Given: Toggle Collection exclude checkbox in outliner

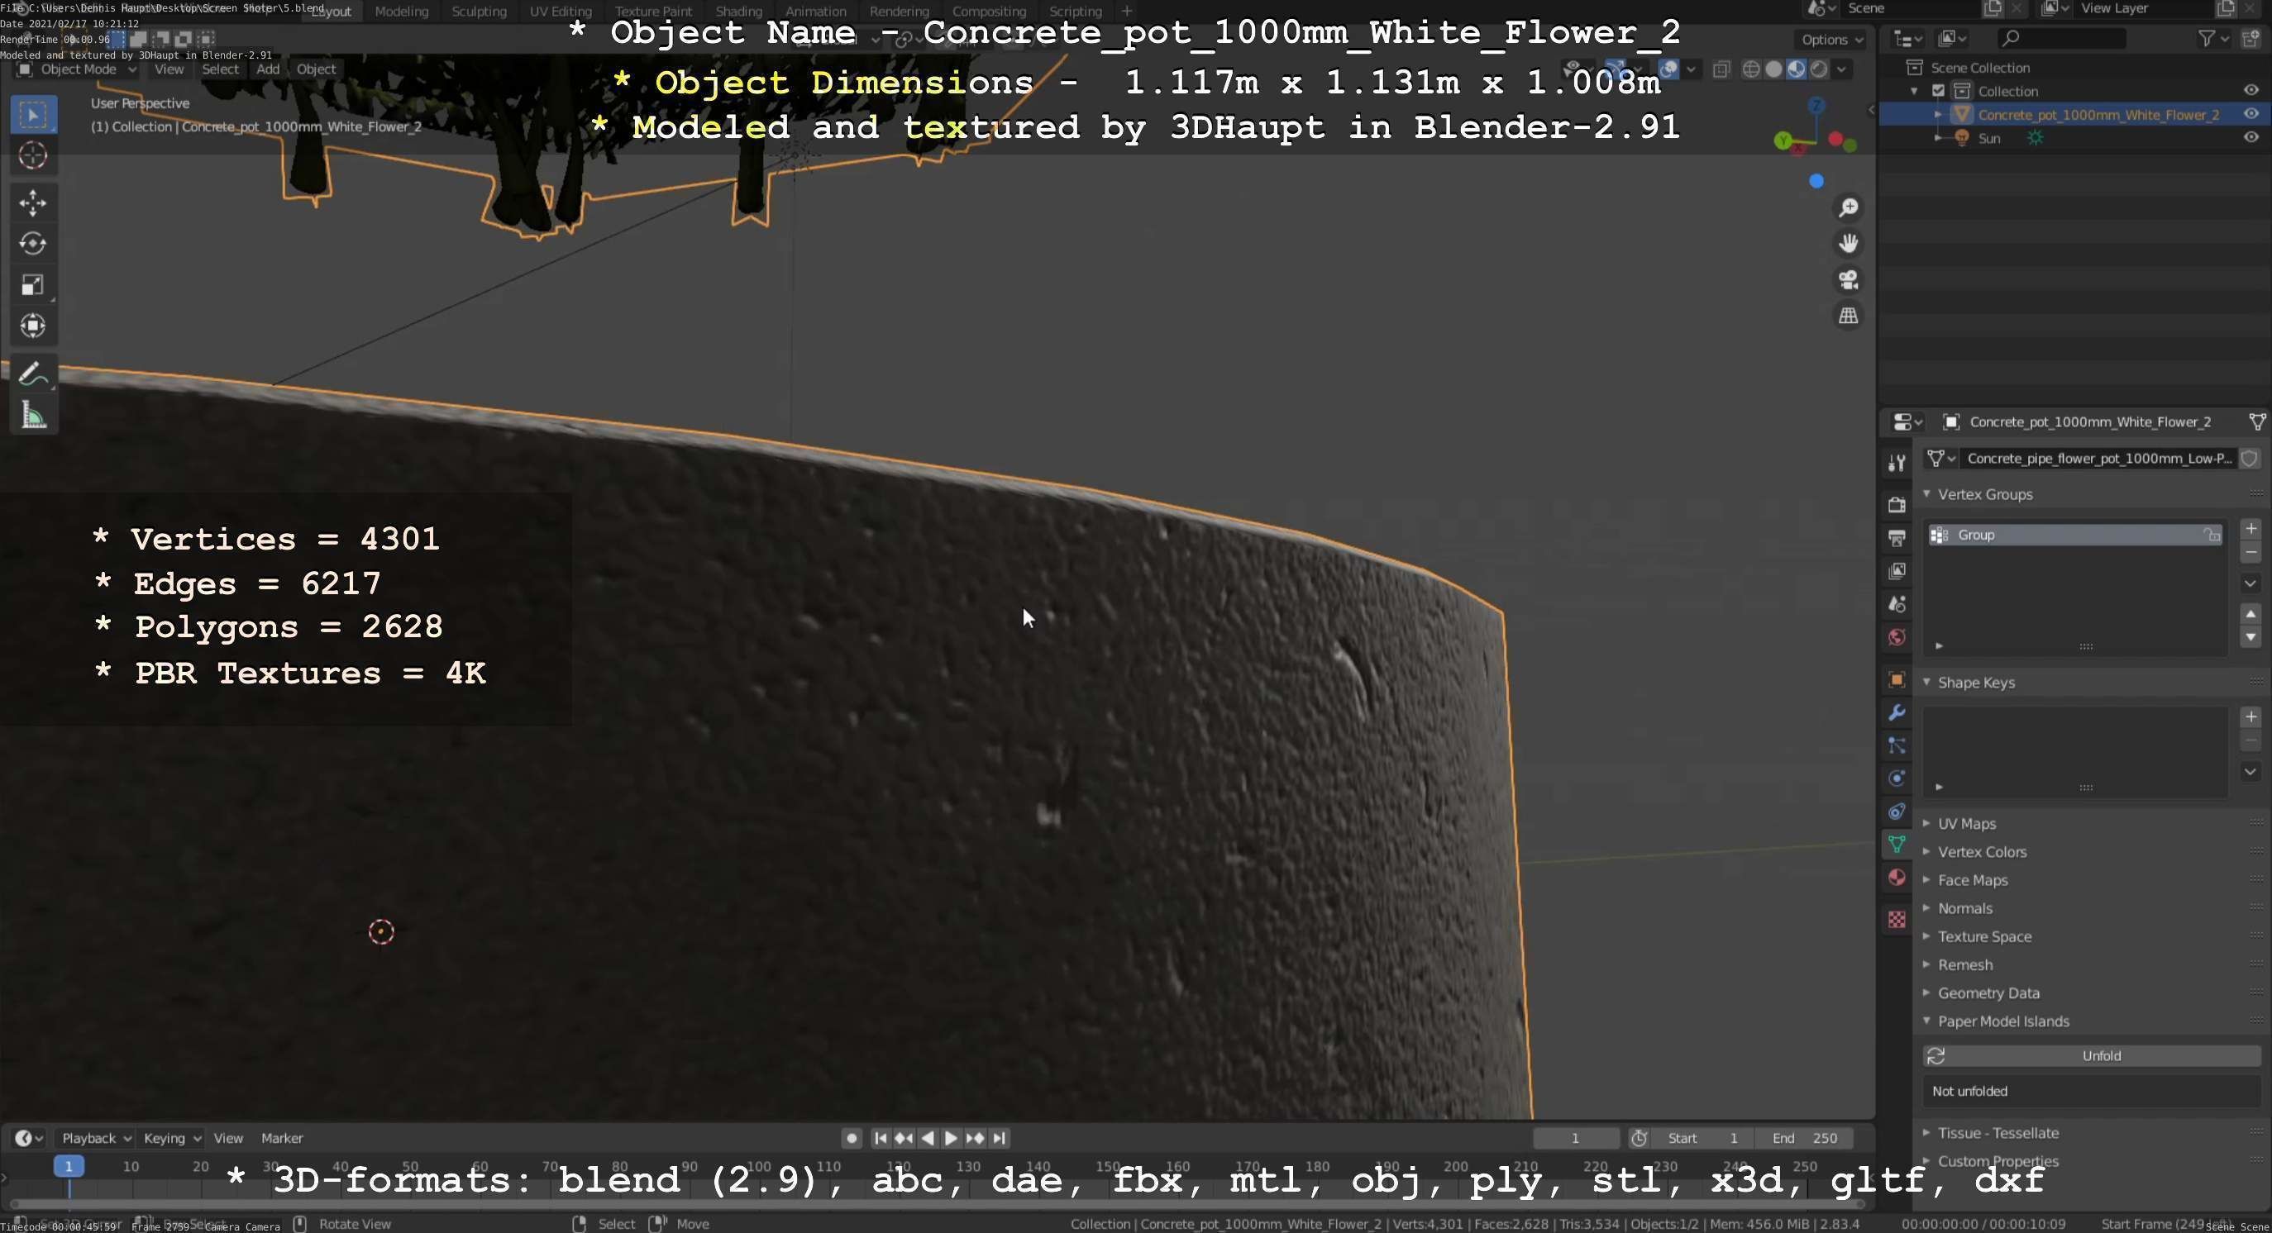Looking at the screenshot, I should (x=1938, y=91).
